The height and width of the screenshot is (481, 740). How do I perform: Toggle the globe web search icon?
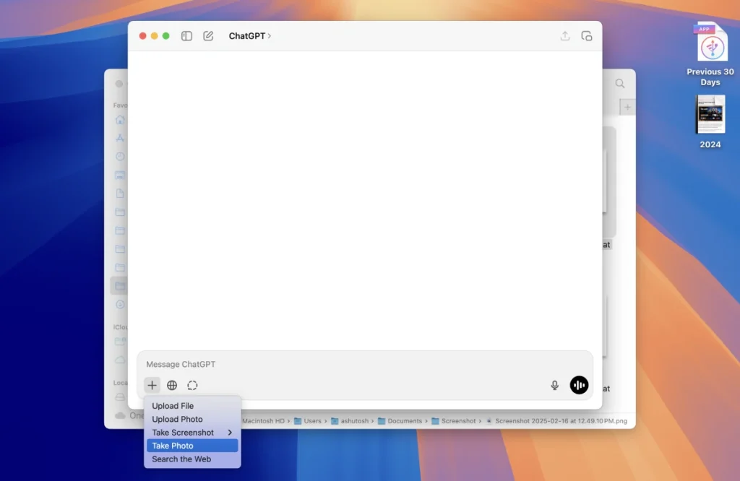point(172,385)
